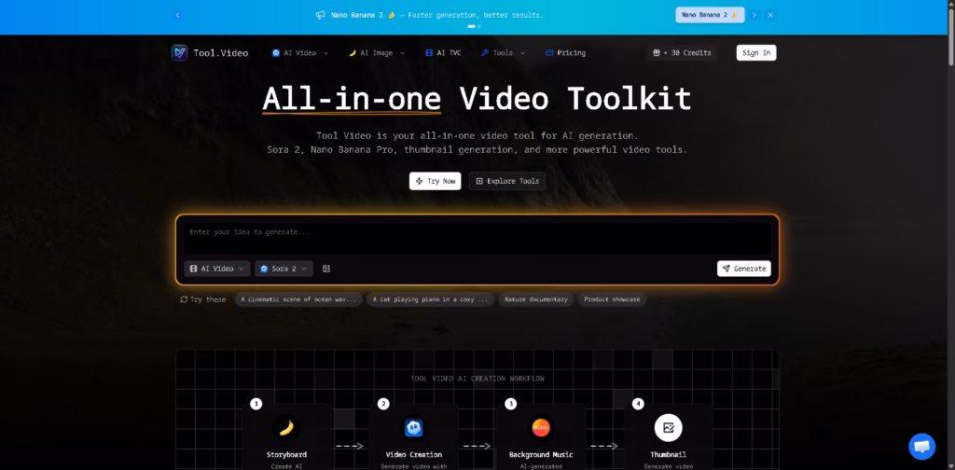The height and width of the screenshot is (470, 955).
Task: Open the Pricing page
Action: pyautogui.click(x=565, y=53)
